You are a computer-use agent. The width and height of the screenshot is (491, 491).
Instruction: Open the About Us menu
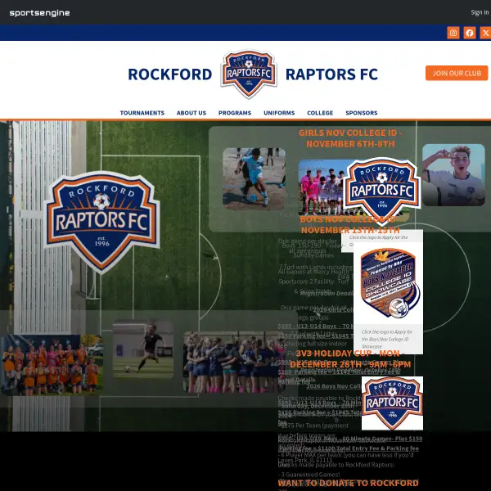191,113
